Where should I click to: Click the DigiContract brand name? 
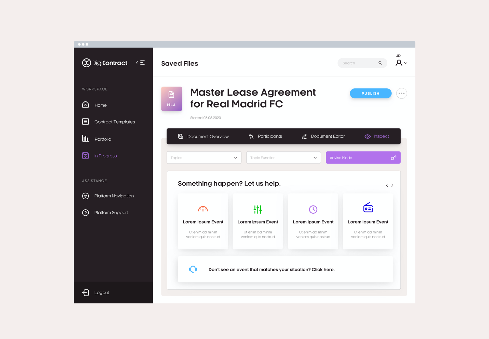pos(110,63)
